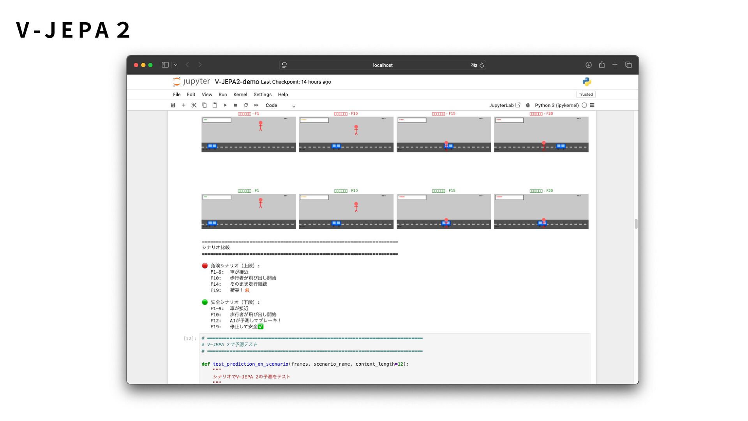The height and width of the screenshot is (421, 748).
Task: Interrupt the kernel with the stop icon
Action: pos(235,105)
